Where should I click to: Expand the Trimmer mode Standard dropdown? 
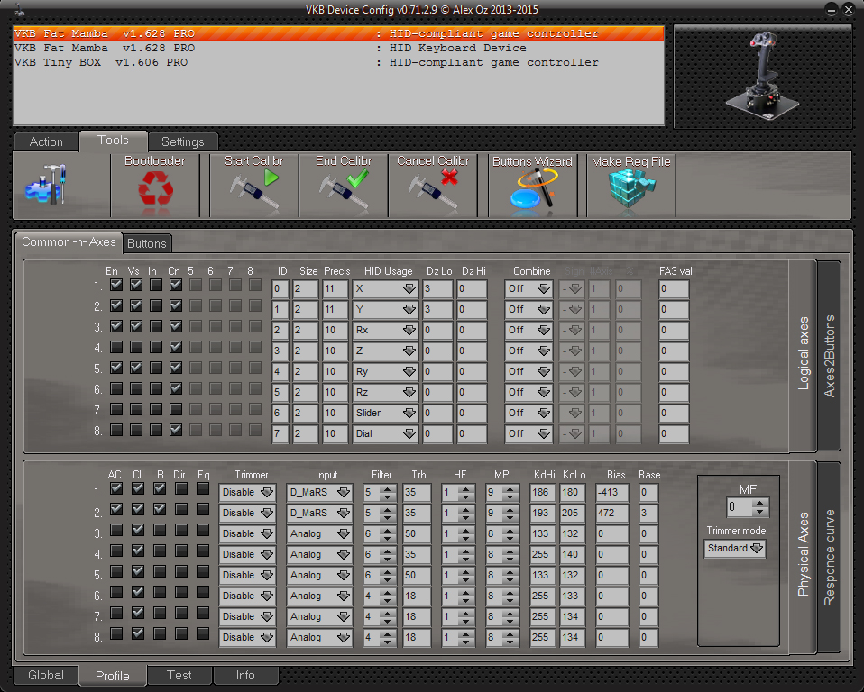point(735,549)
